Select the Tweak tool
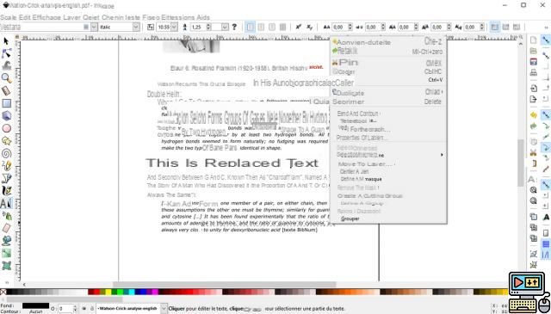The image size is (551, 314). pos(6,65)
